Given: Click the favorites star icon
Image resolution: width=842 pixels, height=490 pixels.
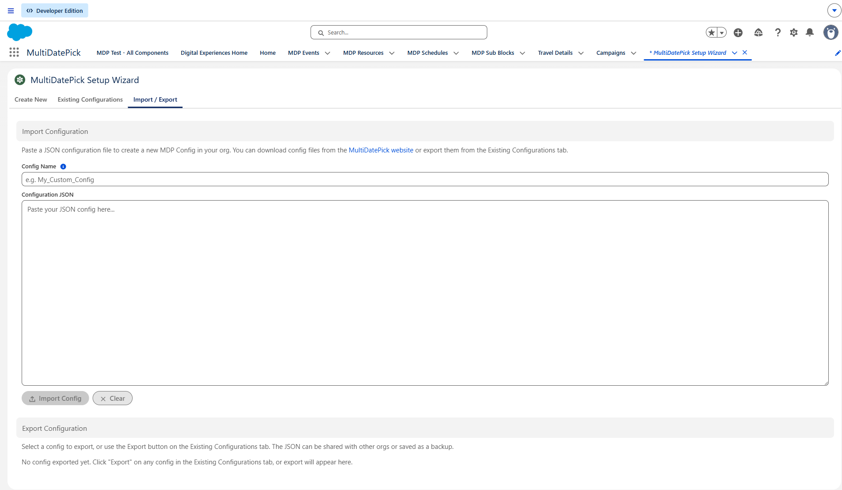Looking at the screenshot, I should pyautogui.click(x=711, y=32).
